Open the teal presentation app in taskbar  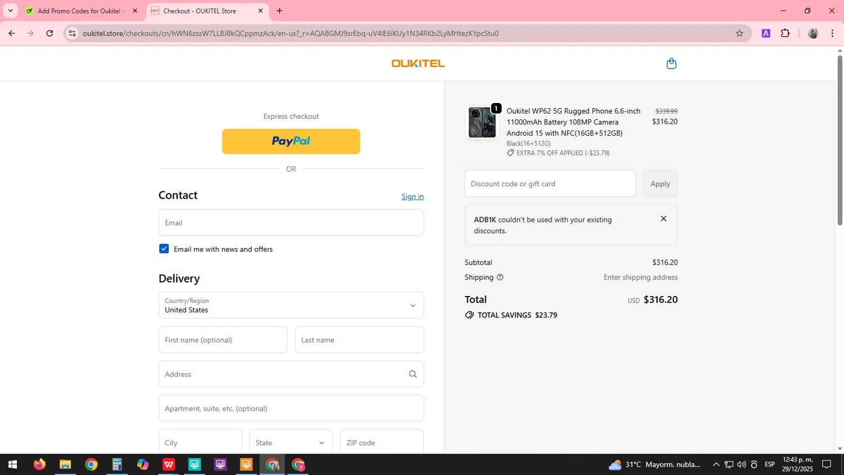click(x=195, y=465)
